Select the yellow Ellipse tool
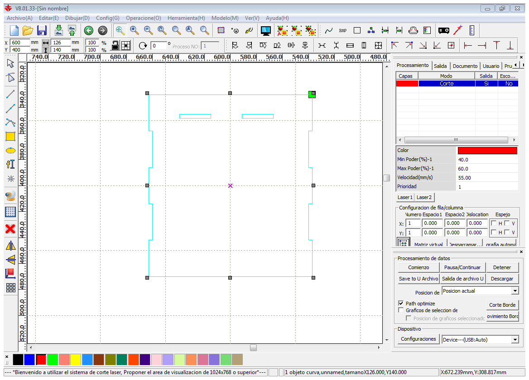The width and height of the screenshot is (529, 380). coord(10,150)
